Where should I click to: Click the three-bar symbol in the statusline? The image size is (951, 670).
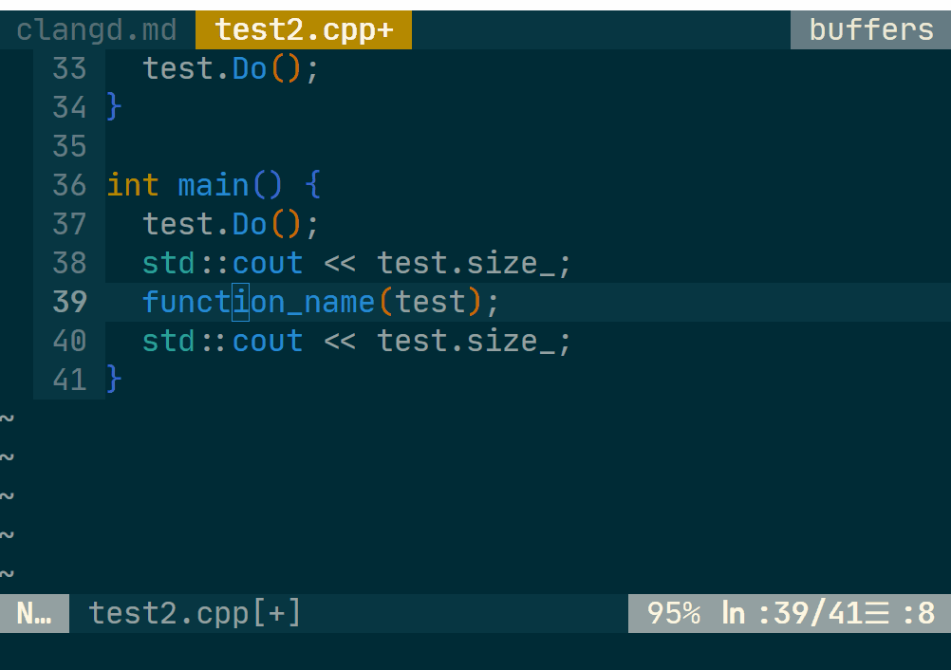877,614
